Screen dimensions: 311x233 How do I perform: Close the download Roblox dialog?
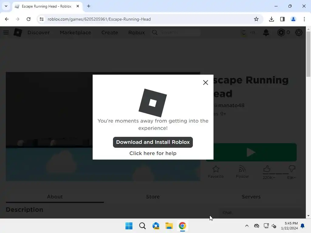tap(206, 83)
